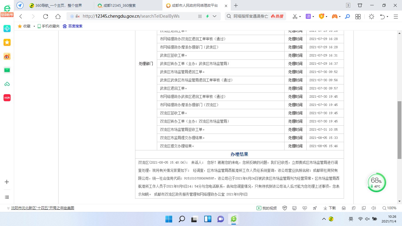Toggle browser sound mute in status bar
The height and width of the screenshot is (226, 402).
point(374,208)
